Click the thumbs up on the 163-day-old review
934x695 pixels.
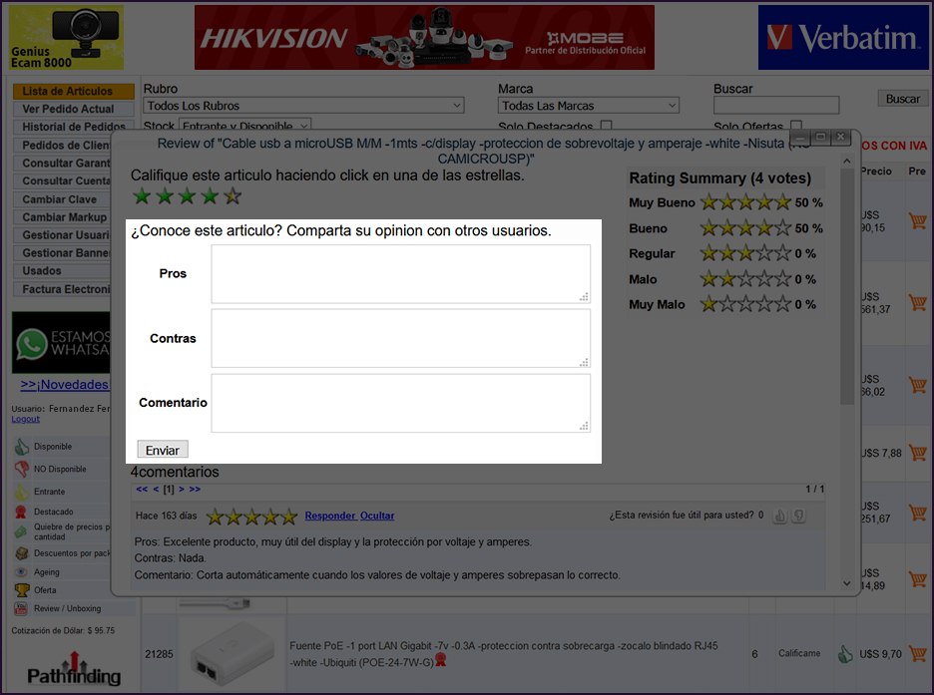[780, 516]
